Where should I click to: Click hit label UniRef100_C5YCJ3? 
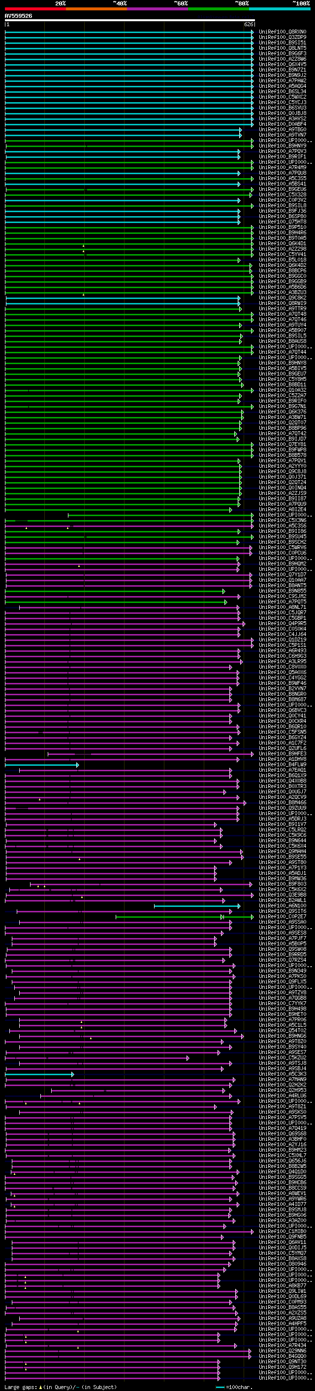[x=283, y=102]
